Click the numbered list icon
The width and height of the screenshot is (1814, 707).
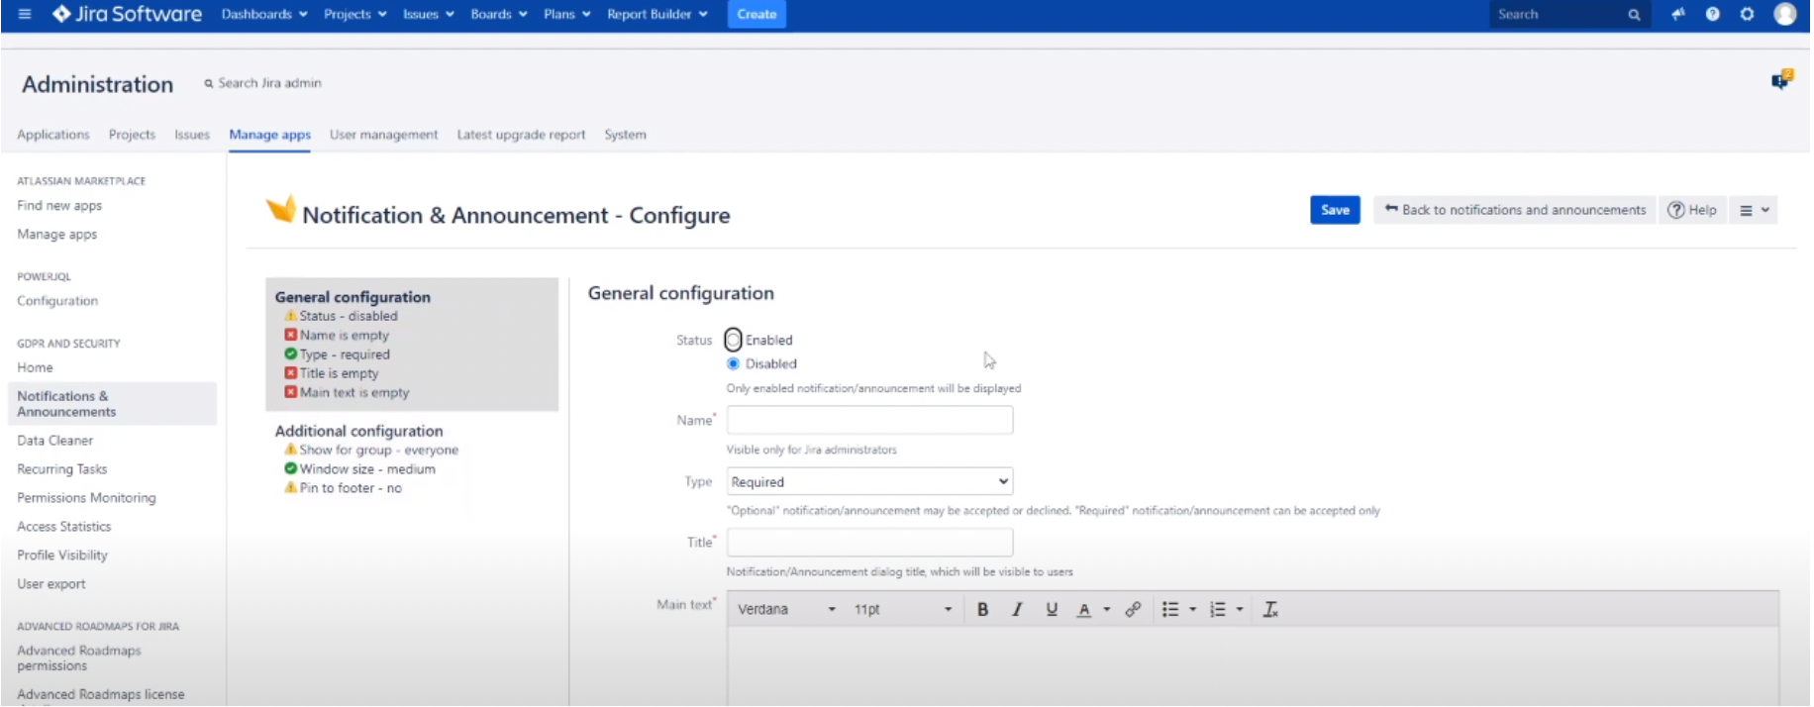pyautogui.click(x=1218, y=610)
